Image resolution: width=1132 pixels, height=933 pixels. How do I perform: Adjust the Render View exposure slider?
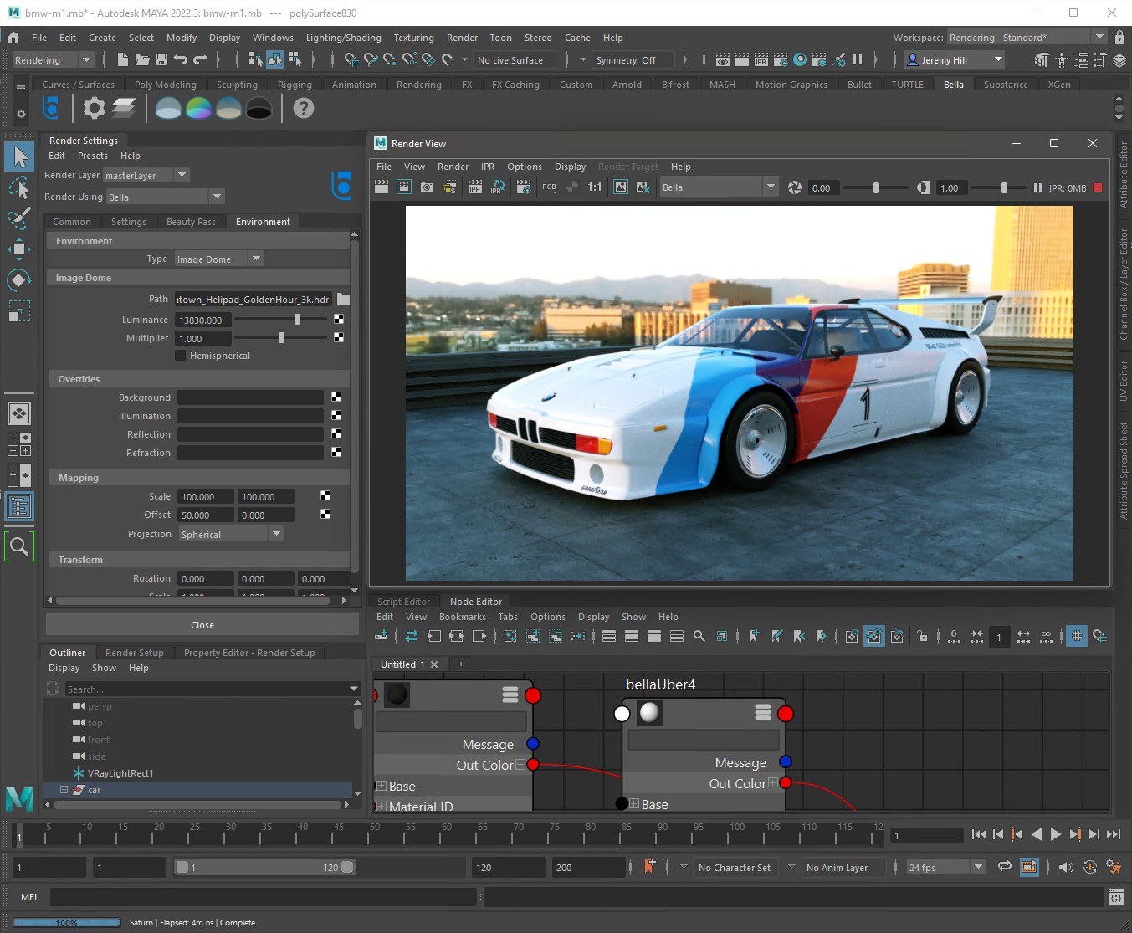pos(876,187)
